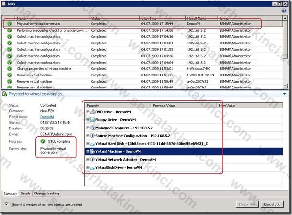
Task: Click the blue help icon at top right
Action: tap(284, 11)
